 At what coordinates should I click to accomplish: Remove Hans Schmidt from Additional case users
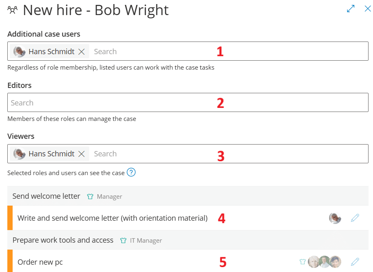[x=81, y=52]
